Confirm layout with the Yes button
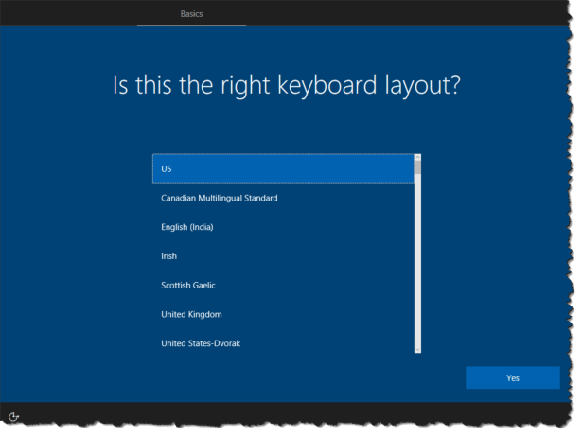The width and height of the screenshot is (583, 437). pos(512,377)
